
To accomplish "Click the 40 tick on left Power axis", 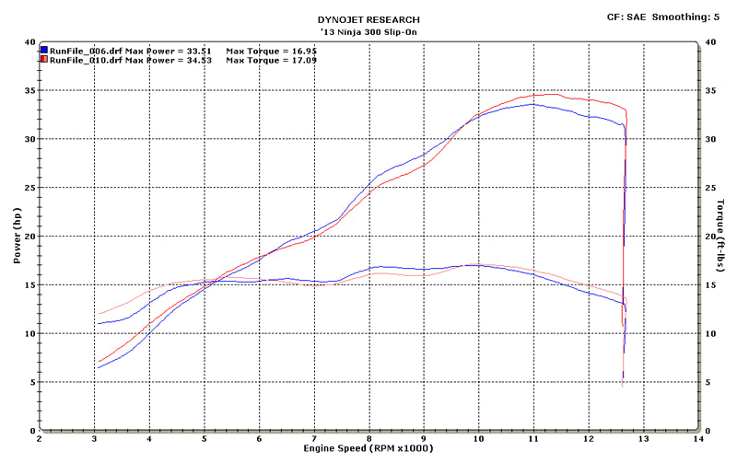I will (x=30, y=42).
